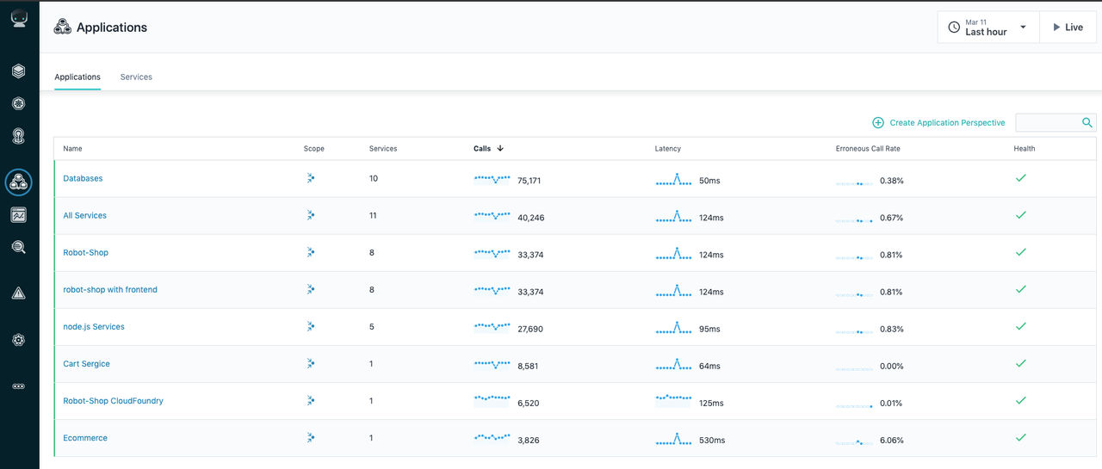The image size is (1102, 469).
Task: Click the search input field above table
Action: pyautogui.click(x=1048, y=123)
